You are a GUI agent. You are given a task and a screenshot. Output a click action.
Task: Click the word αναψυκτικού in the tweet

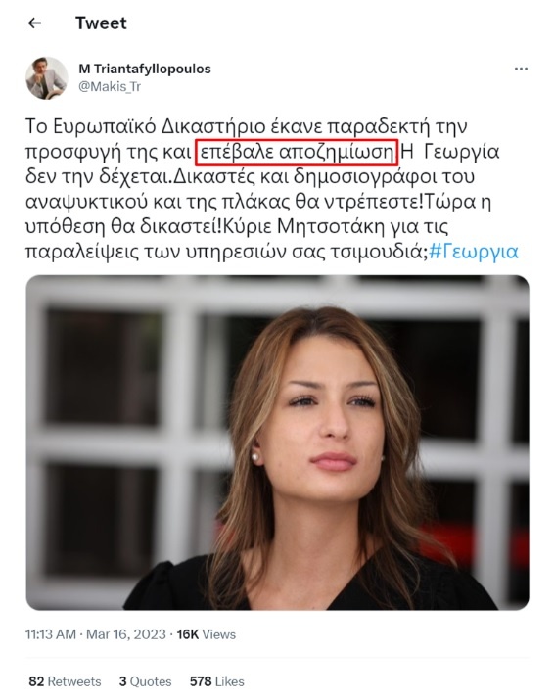point(86,202)
